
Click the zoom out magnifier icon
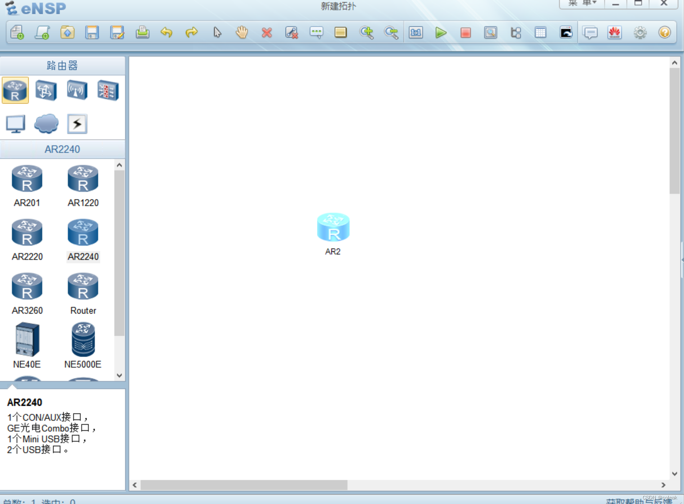(x=391, y=32)
